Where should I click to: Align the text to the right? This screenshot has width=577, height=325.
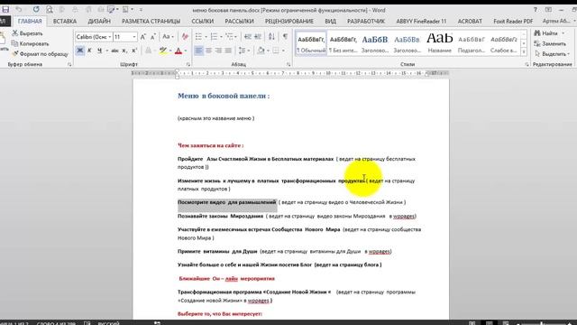[x=218, y=51]
